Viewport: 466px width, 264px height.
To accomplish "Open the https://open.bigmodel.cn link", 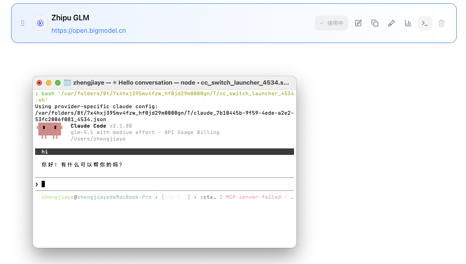I will point(89,31).
